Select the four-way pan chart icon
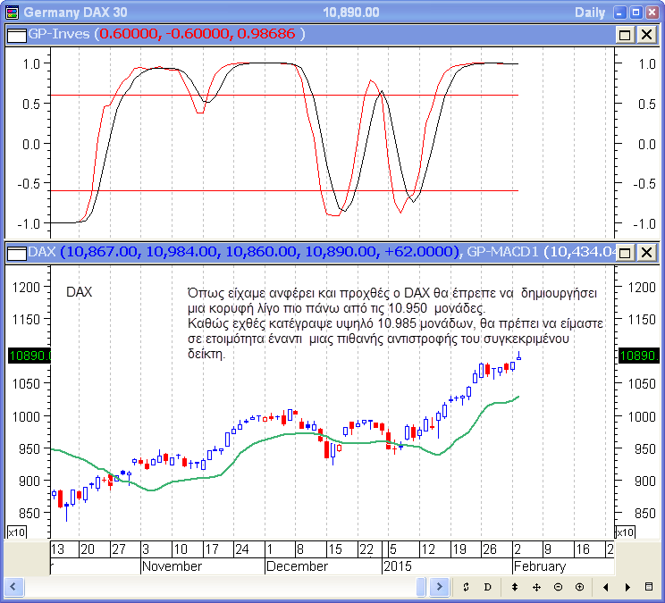The image size is (665, 603). click(536, 587)
